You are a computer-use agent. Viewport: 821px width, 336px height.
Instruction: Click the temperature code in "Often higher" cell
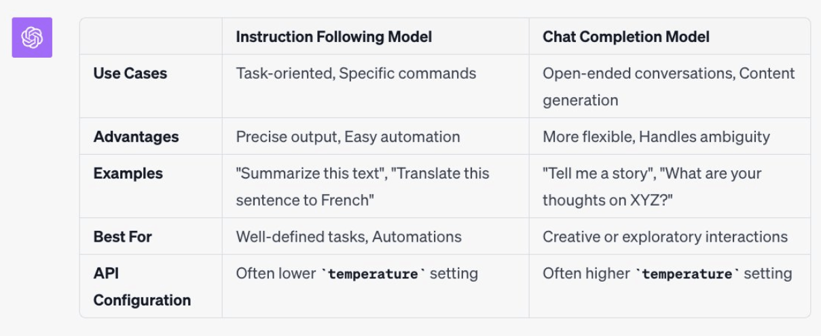tap(686, 274)
